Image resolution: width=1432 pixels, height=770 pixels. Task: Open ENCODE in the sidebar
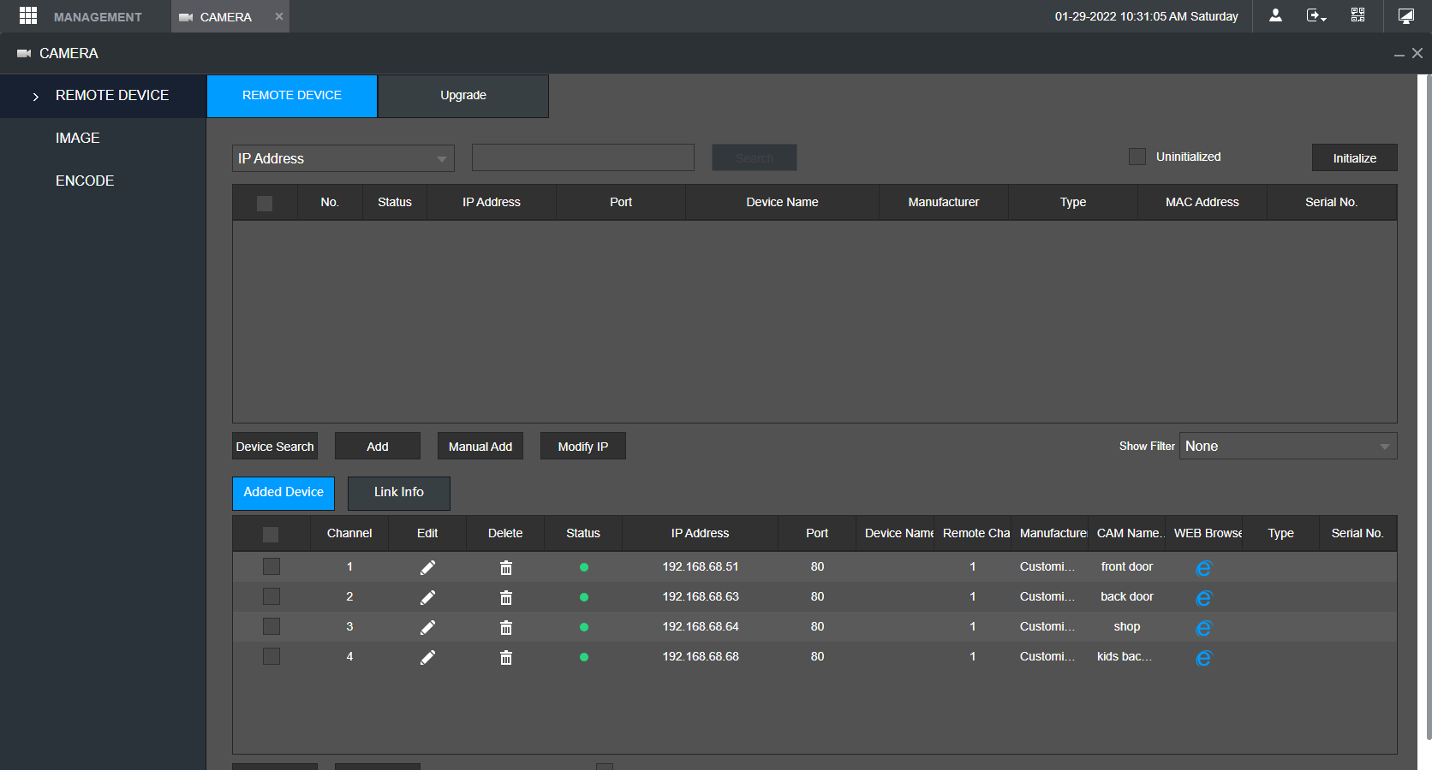click(85, 181)
